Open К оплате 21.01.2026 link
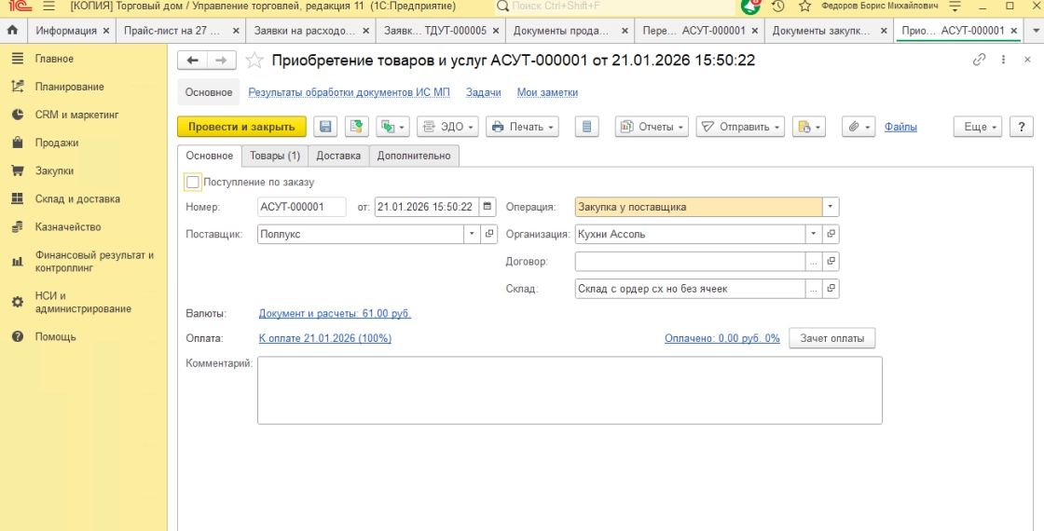This screenshot has height=531, width=1044. point(325,338)
